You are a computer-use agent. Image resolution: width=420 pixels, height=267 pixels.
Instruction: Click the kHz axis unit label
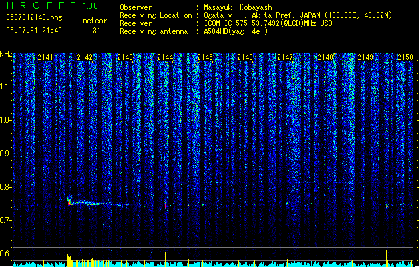pos(6,54)
